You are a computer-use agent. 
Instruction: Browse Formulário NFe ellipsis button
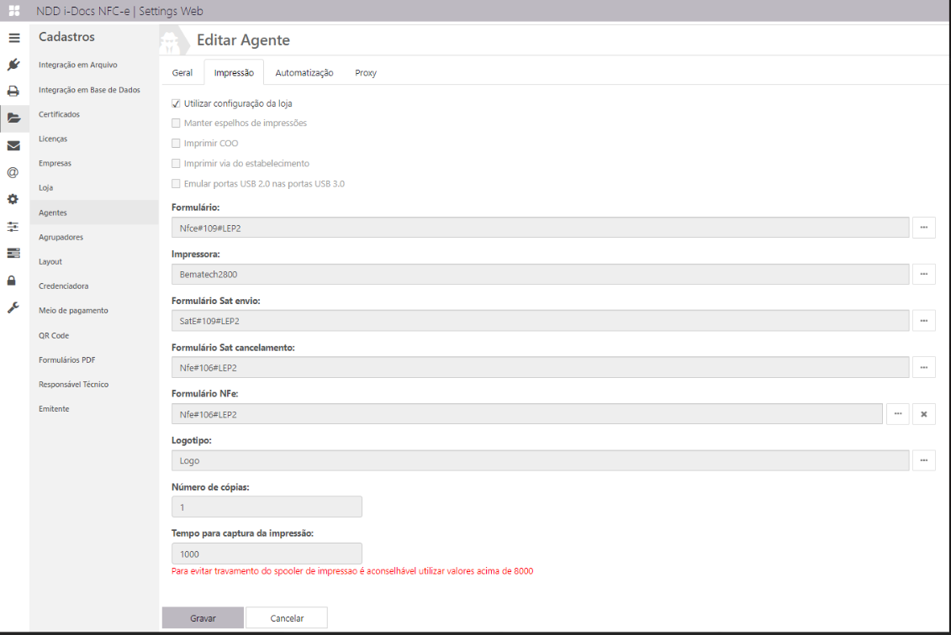click(898, 414)
